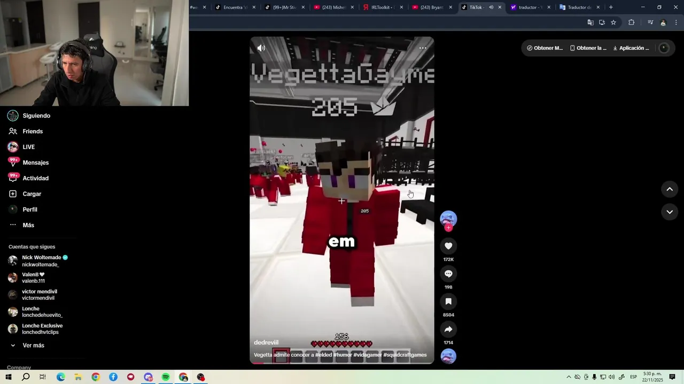Switch to the (243) Mishel tab

333,7
